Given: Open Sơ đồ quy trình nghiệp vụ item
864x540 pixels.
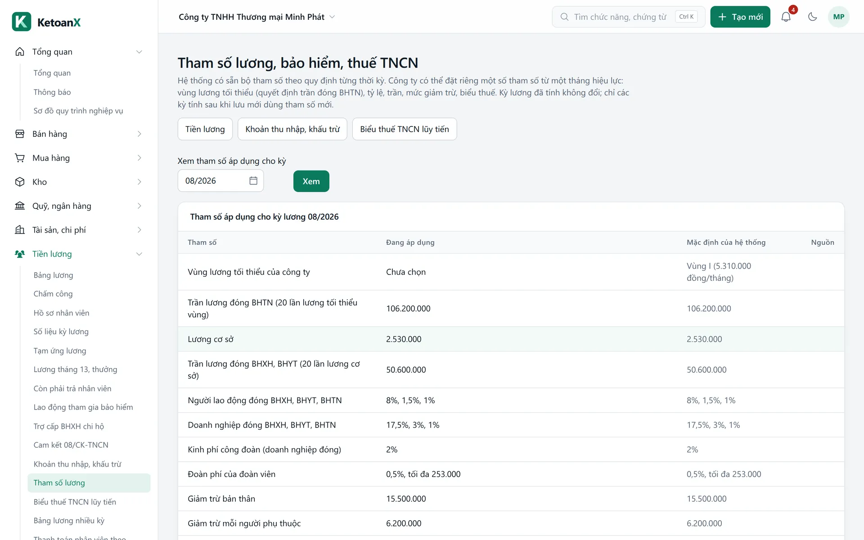Looking at the screenshot, I should 78,111.
